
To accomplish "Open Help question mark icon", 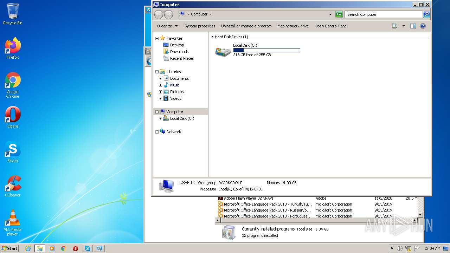I will (423, 26).
